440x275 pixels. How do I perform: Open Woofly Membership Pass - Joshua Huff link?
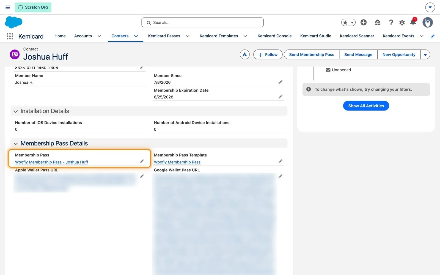click(x=51, y=162)
